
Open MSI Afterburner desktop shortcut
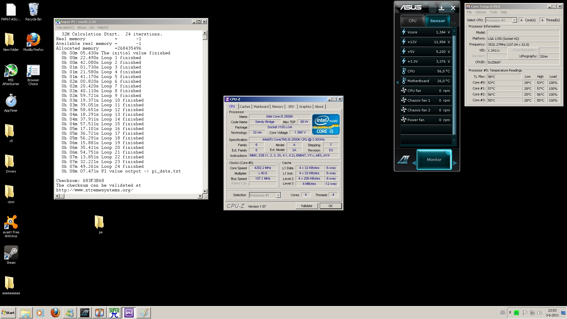click(x=11, y=71)
